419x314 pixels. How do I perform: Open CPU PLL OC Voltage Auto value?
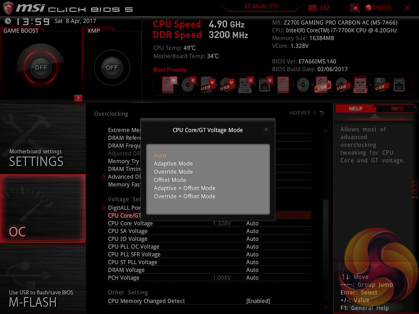click(252, 247)
